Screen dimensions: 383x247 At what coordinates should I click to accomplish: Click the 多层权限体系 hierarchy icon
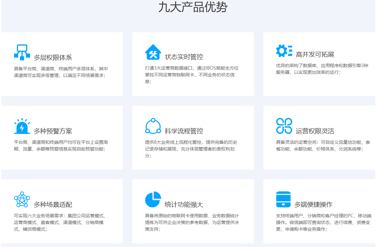[22, 52]
